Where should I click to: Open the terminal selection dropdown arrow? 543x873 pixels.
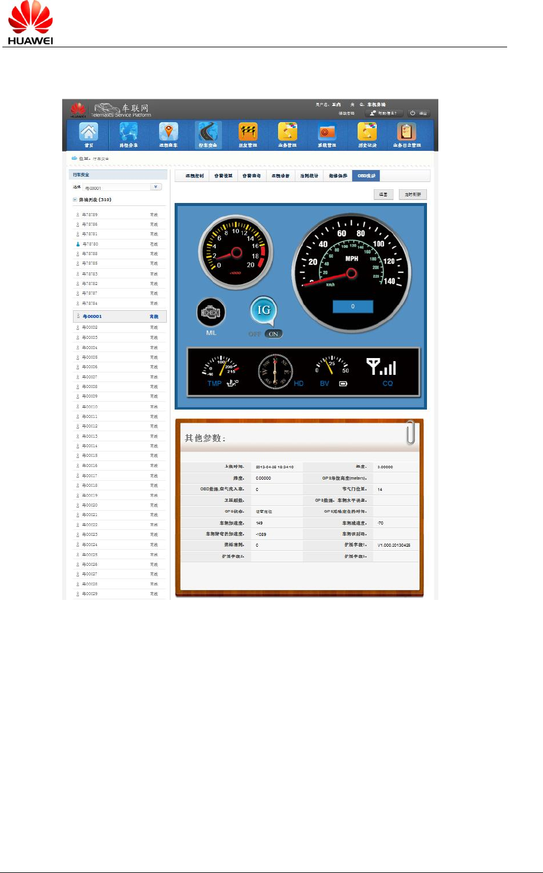point(155,187)
